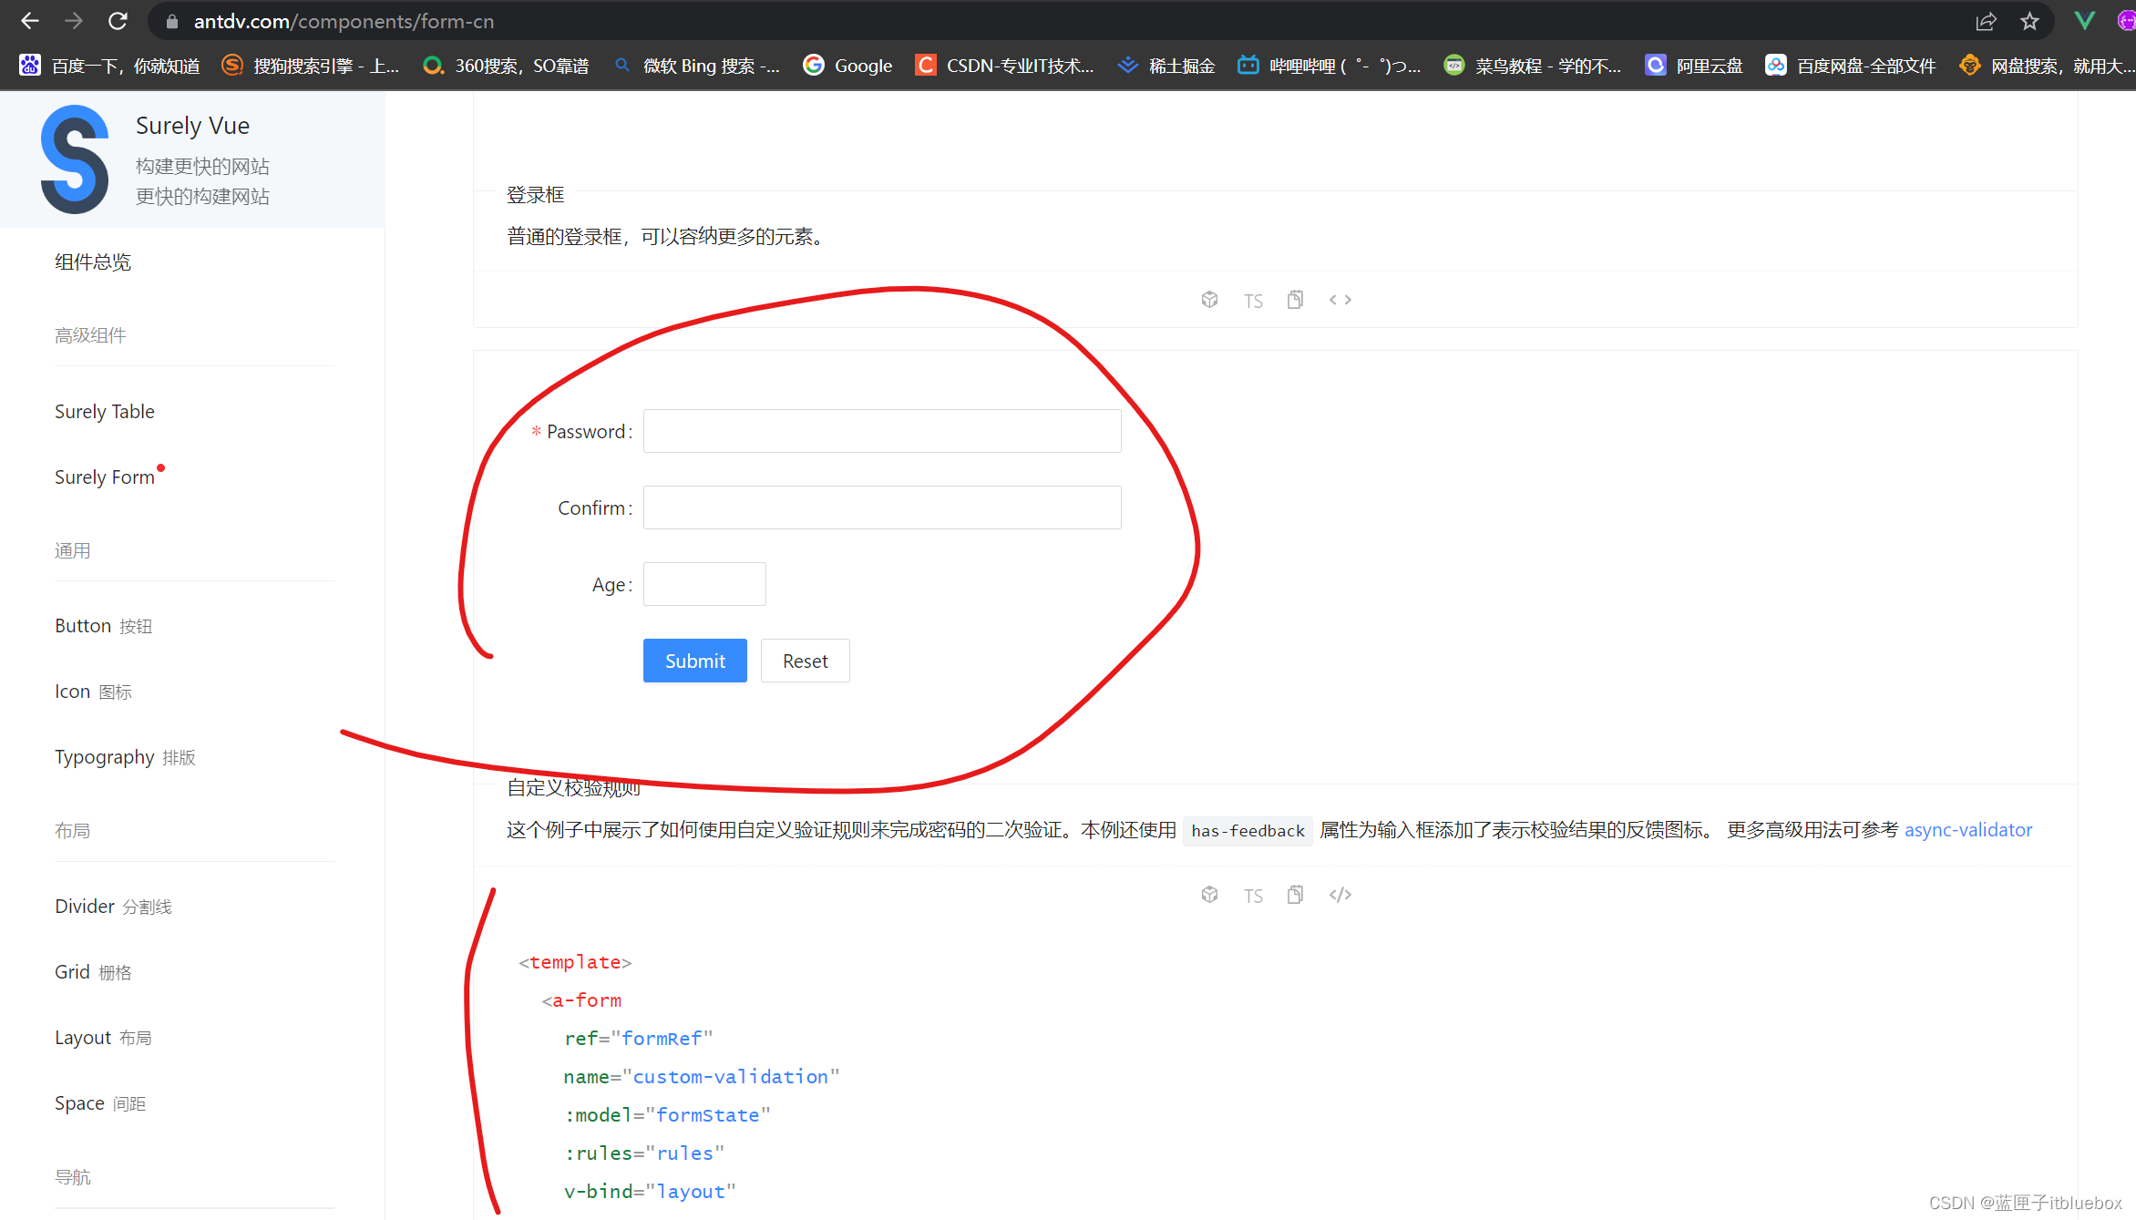Click the browser back arrow
Screen dimensions: 2136x1220
[30, 21]
